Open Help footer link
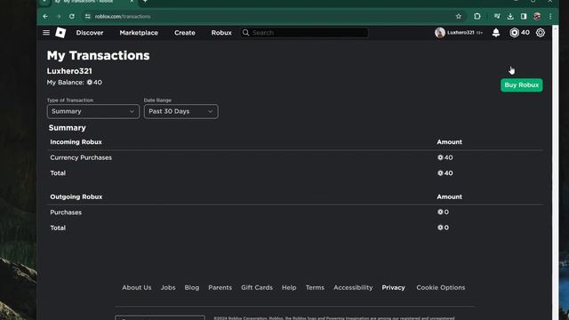This screenshot has width=569, height=320. click(x=289, y=287)
